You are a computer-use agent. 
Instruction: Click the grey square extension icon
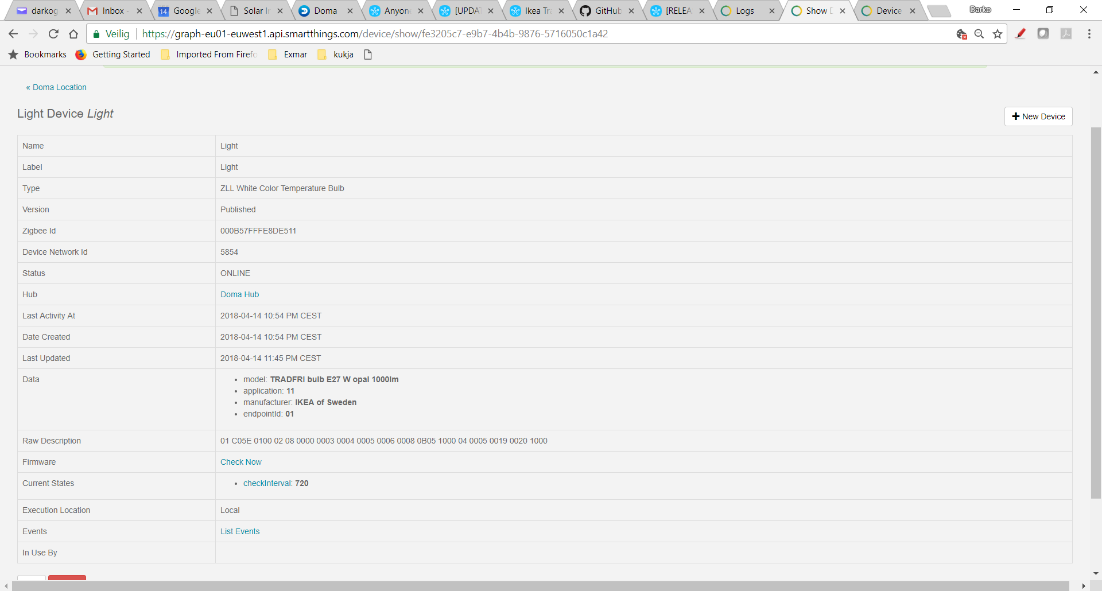pos(1043,34)
